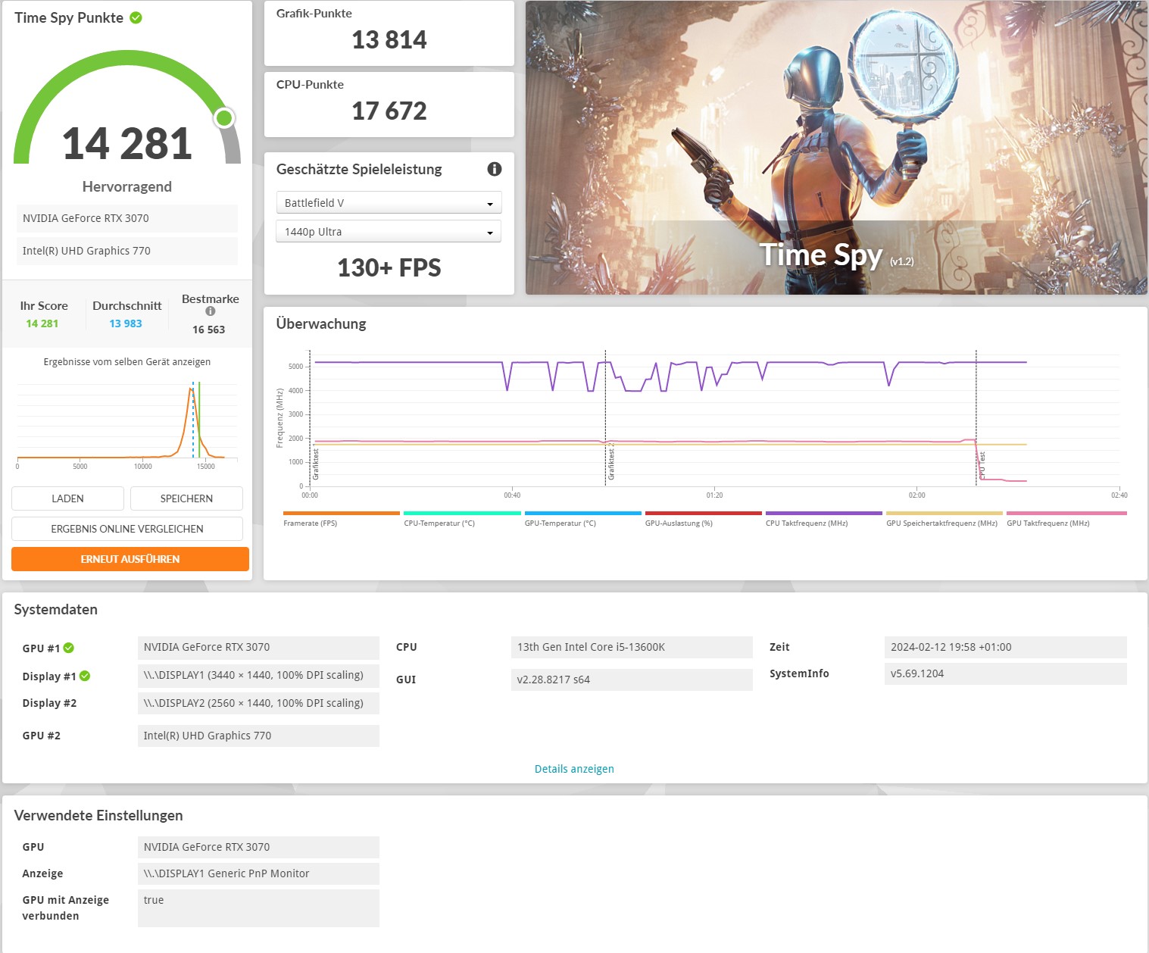Screen dimensions: 1149x953
Task: Click the green score gauge indicator knob
Action: (224, 118)
